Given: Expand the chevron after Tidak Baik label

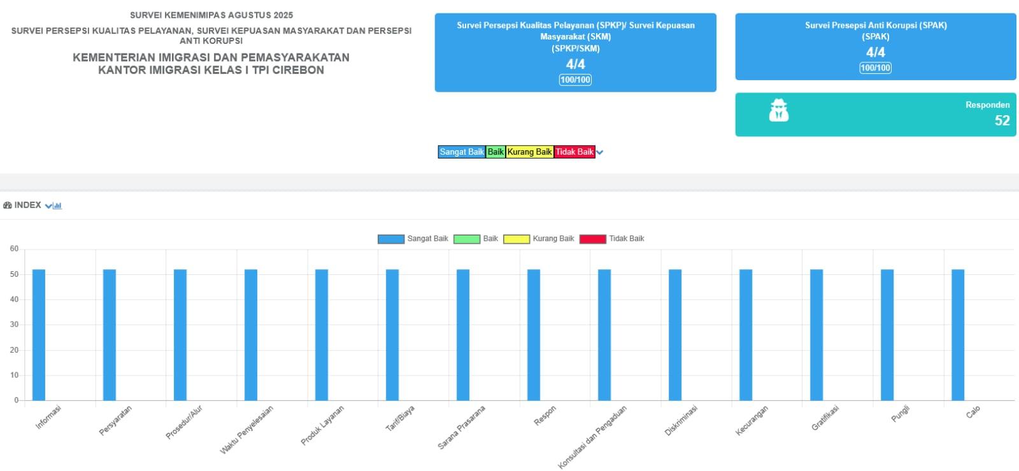Looking at the screenshot, I should tap(599, 152).
